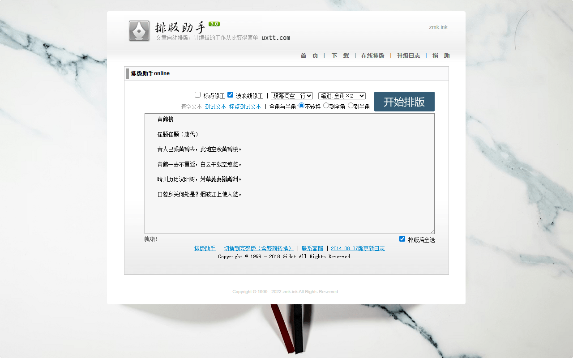Uncheck the 波浪线修正 checkbox
573x358 pixels.
coord(230,95)
